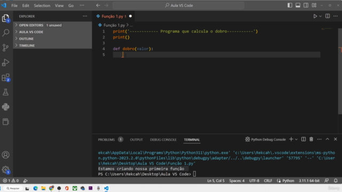Maximize the panel with up chevron

pyautogui.click(x=328, y=139)
